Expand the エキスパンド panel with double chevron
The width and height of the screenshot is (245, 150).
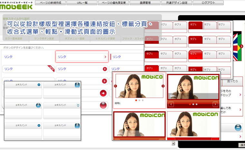[x=78, y=105]
